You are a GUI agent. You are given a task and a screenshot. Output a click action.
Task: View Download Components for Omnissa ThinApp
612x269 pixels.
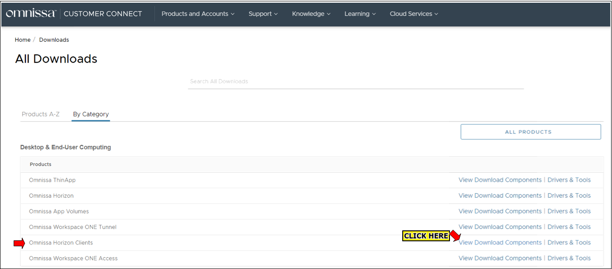coord(500,180)
